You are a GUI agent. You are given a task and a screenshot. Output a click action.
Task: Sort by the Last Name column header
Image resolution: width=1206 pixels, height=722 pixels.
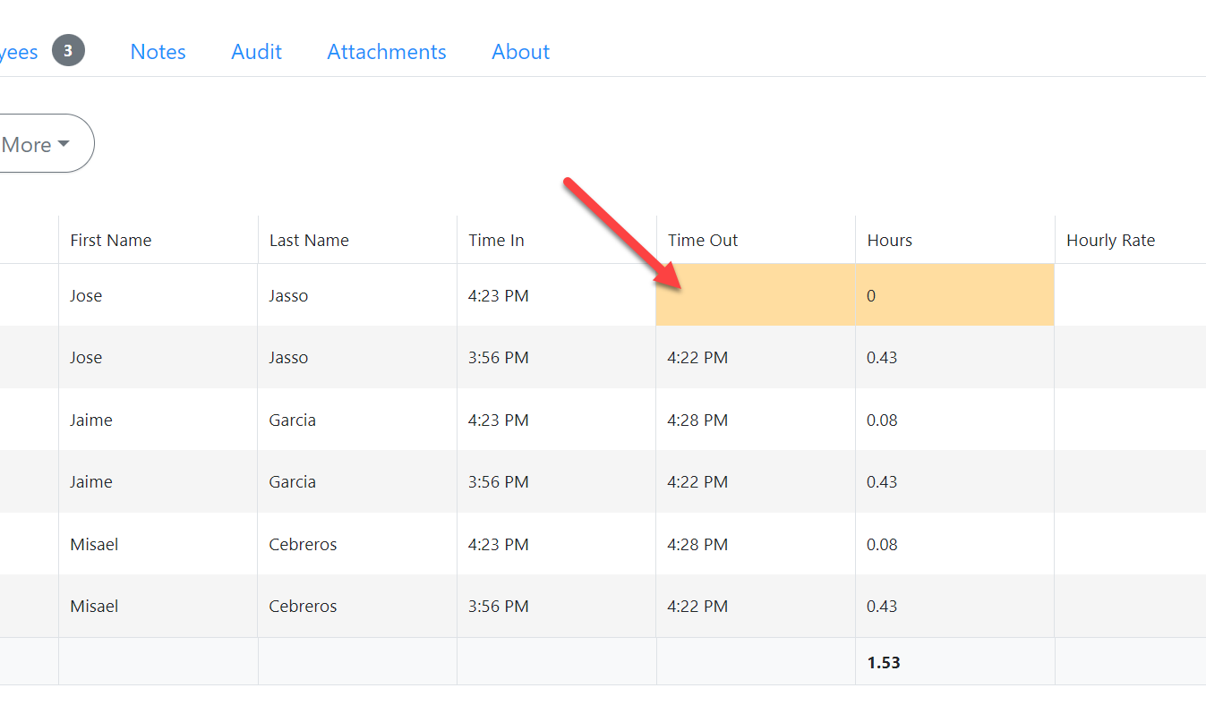click(x=309, y=241)
